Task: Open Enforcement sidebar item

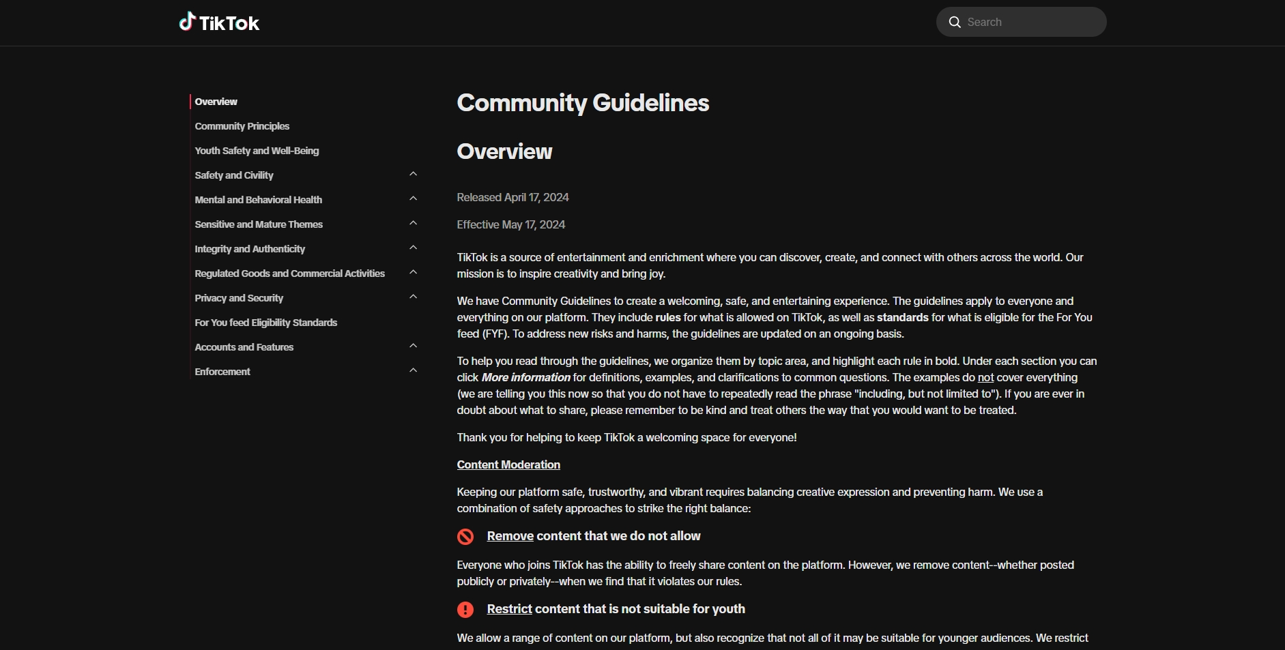Action: 222,372
